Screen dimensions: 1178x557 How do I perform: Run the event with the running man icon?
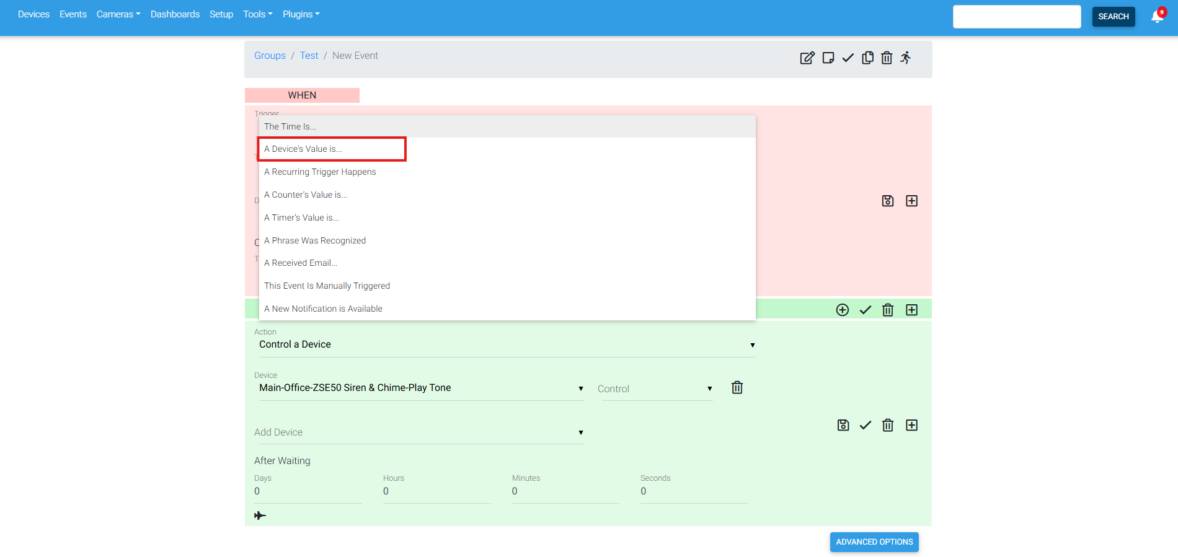point(906,58)
